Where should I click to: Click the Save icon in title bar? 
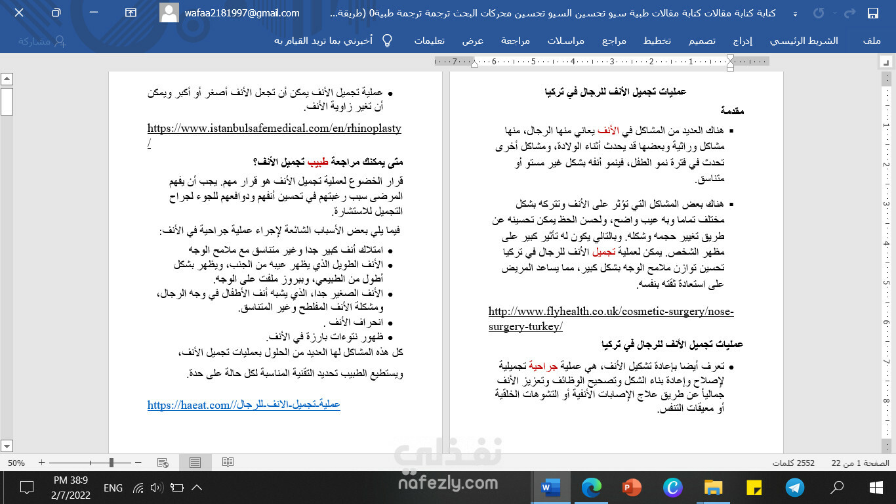(872, 13)
